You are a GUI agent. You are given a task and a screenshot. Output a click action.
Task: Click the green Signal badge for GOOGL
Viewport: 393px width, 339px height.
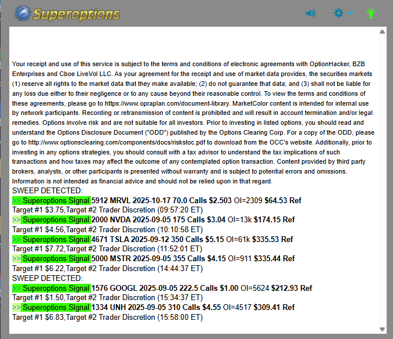[x=52, y=288]
